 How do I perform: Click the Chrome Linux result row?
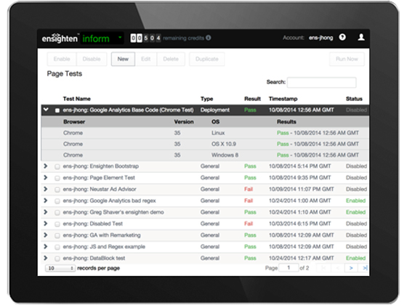(x=205, y=133)
